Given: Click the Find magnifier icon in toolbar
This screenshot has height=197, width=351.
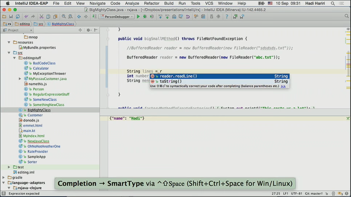Looking at the screenshot, I should [64, 16].
